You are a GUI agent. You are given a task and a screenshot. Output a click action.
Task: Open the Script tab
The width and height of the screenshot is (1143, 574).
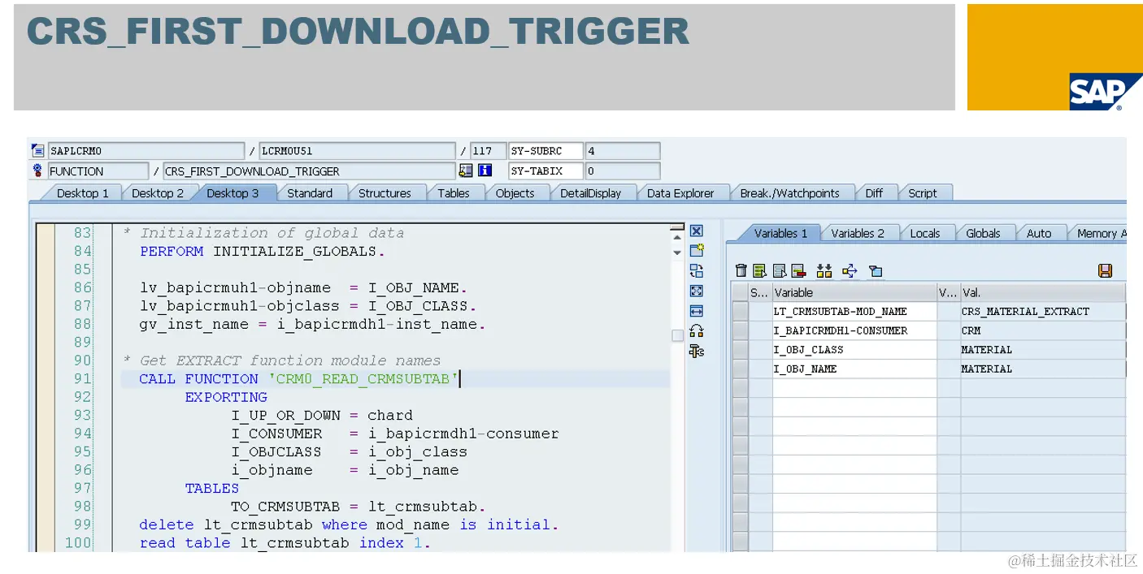pos(923,193)
